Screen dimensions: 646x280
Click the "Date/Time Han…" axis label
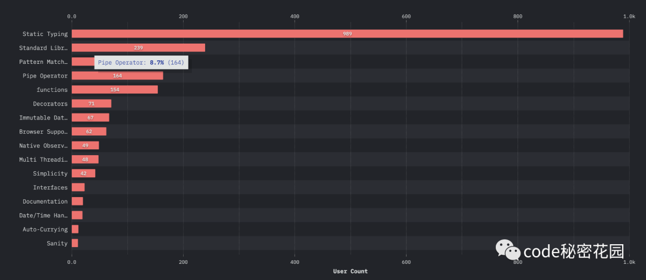click(43, 216)
